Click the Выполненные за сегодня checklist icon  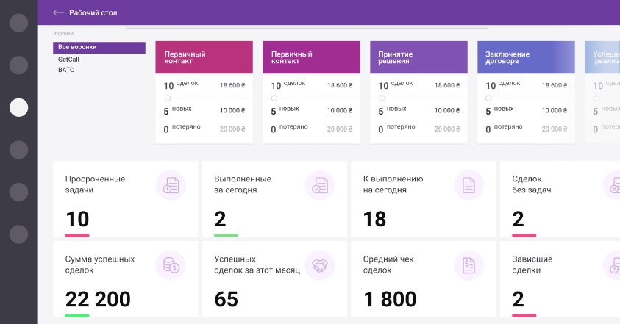[x=320, y=185]
